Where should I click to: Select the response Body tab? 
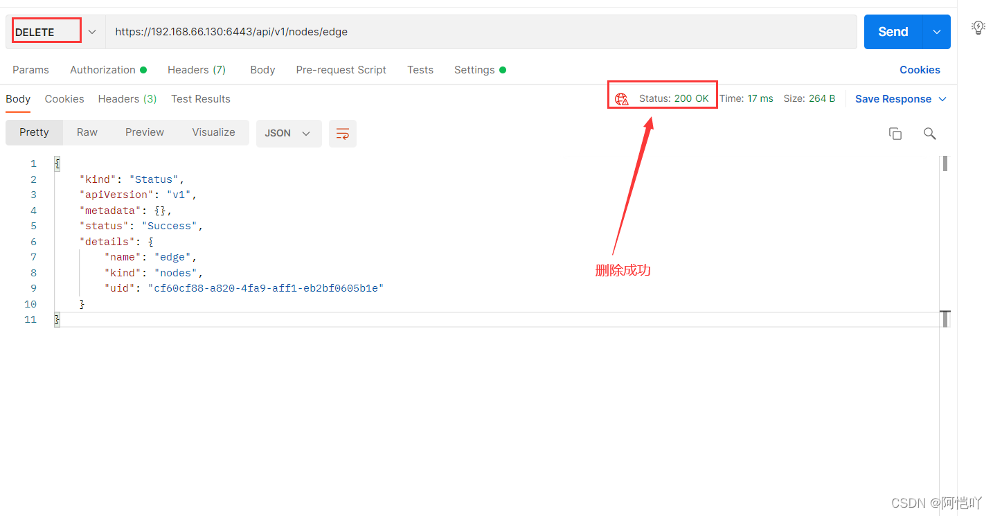pos(18,99)
